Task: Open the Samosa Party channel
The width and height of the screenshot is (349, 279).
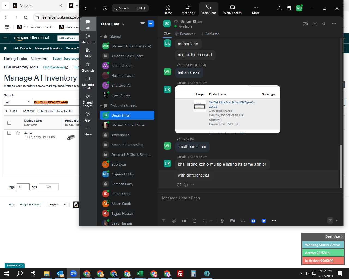Action: pyautogui.click(x=127, y=184)
